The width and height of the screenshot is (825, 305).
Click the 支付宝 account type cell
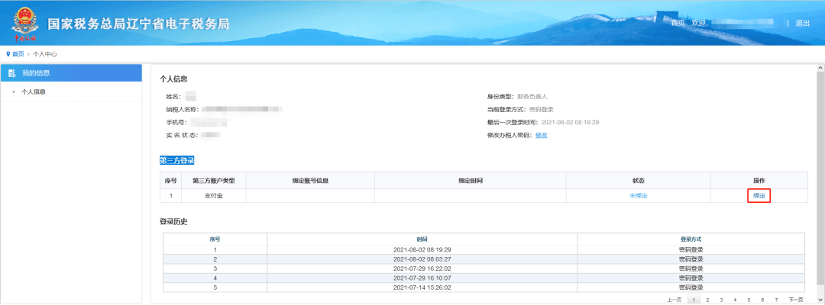coord(214,196)
